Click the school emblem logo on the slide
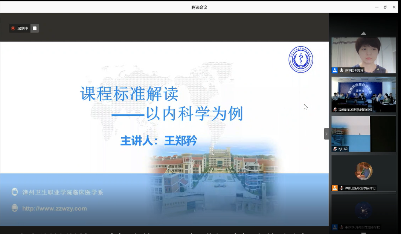 [x=300, y=60]
